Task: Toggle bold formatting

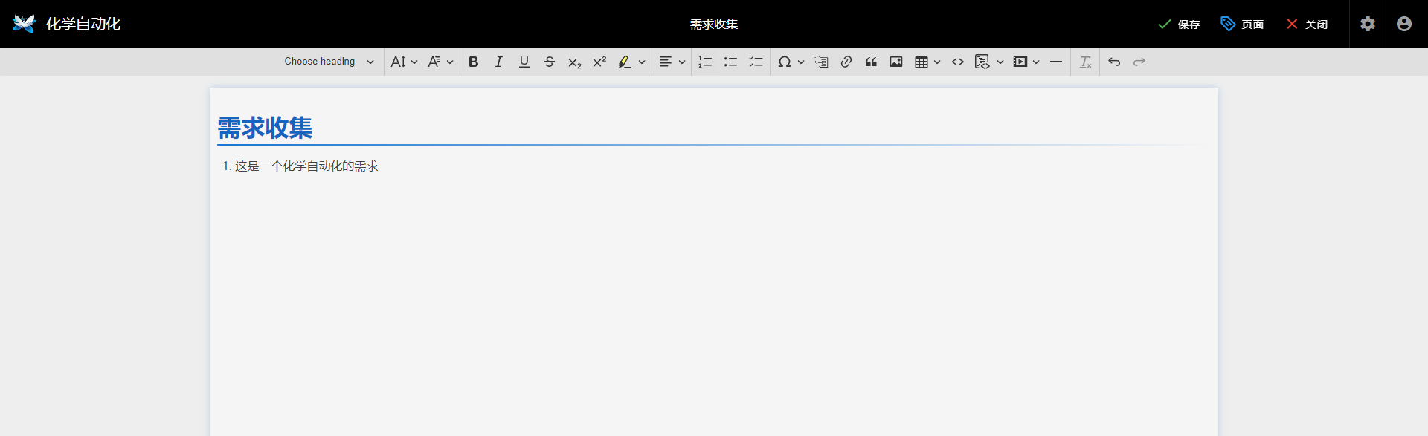Action: (473, 62)
